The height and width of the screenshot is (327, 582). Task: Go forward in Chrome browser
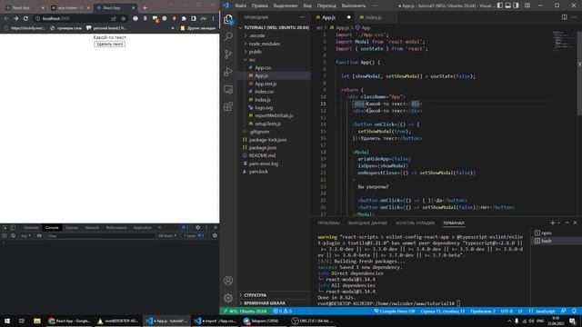pos(16,18)
